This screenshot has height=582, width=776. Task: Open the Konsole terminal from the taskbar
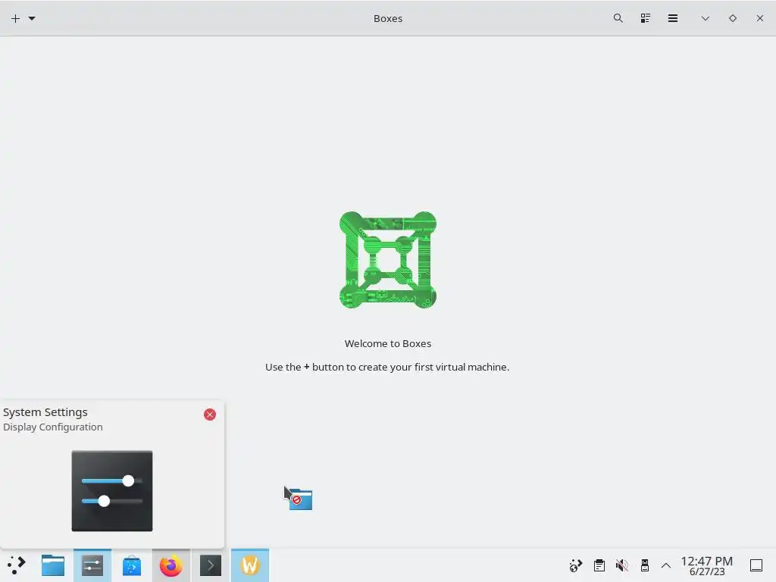coord(211,565)
